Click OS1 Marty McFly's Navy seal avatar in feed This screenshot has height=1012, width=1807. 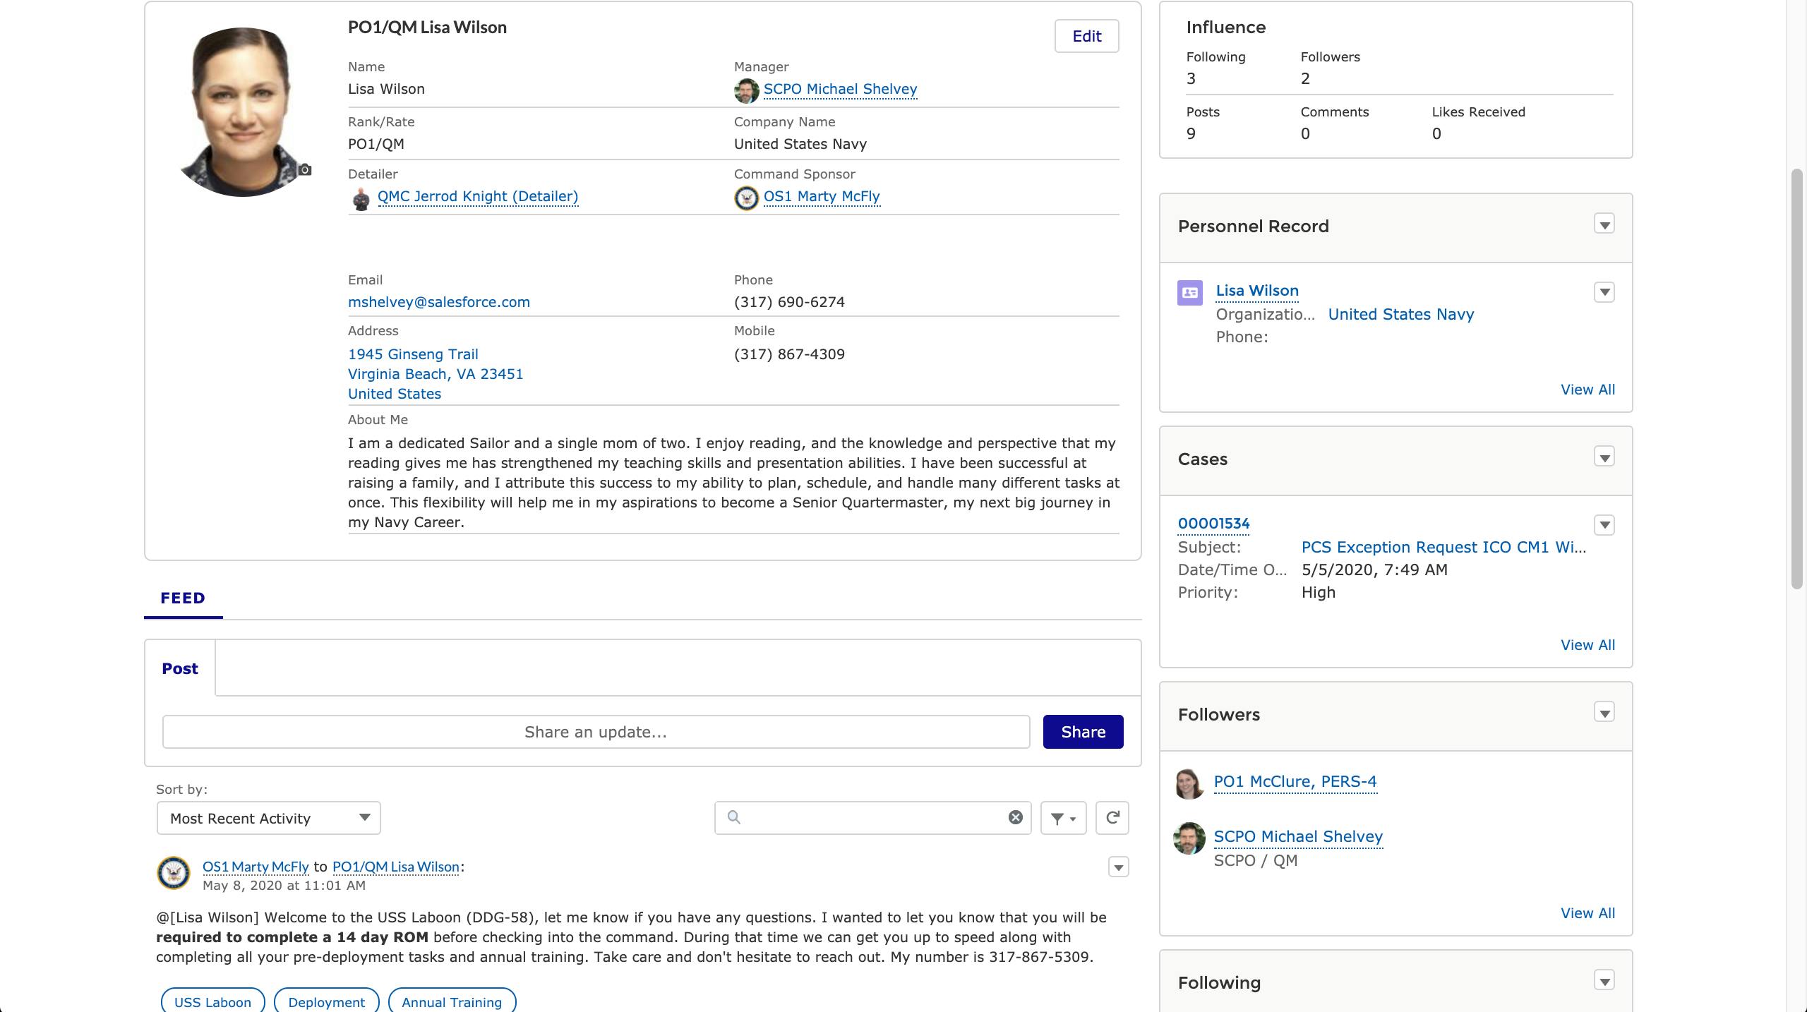(173, 873)
